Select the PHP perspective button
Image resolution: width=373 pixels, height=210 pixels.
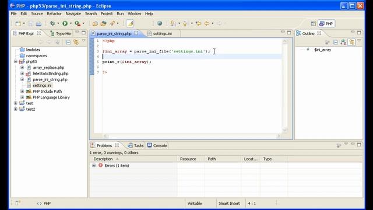pos(326,23)
